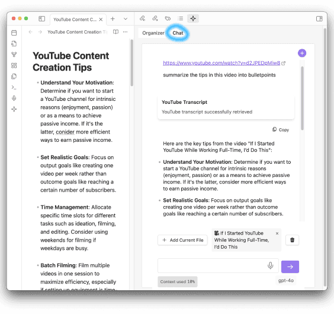The image size is (334, 314).
Task: Open graph view icon in ribbon
Action: pyautogui.click(x=14, y=55)
